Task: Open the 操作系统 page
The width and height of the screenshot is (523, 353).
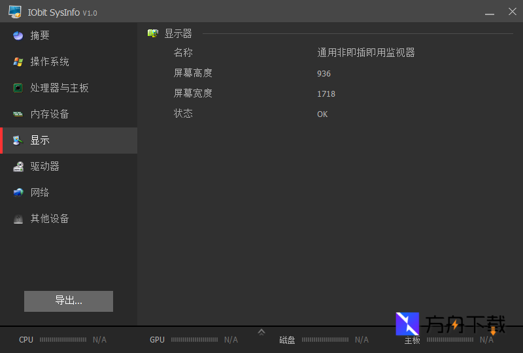Action: tap(69, 61)
